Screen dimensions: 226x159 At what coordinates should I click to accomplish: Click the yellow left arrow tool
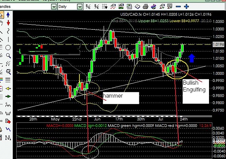click(x=8, y=88)
